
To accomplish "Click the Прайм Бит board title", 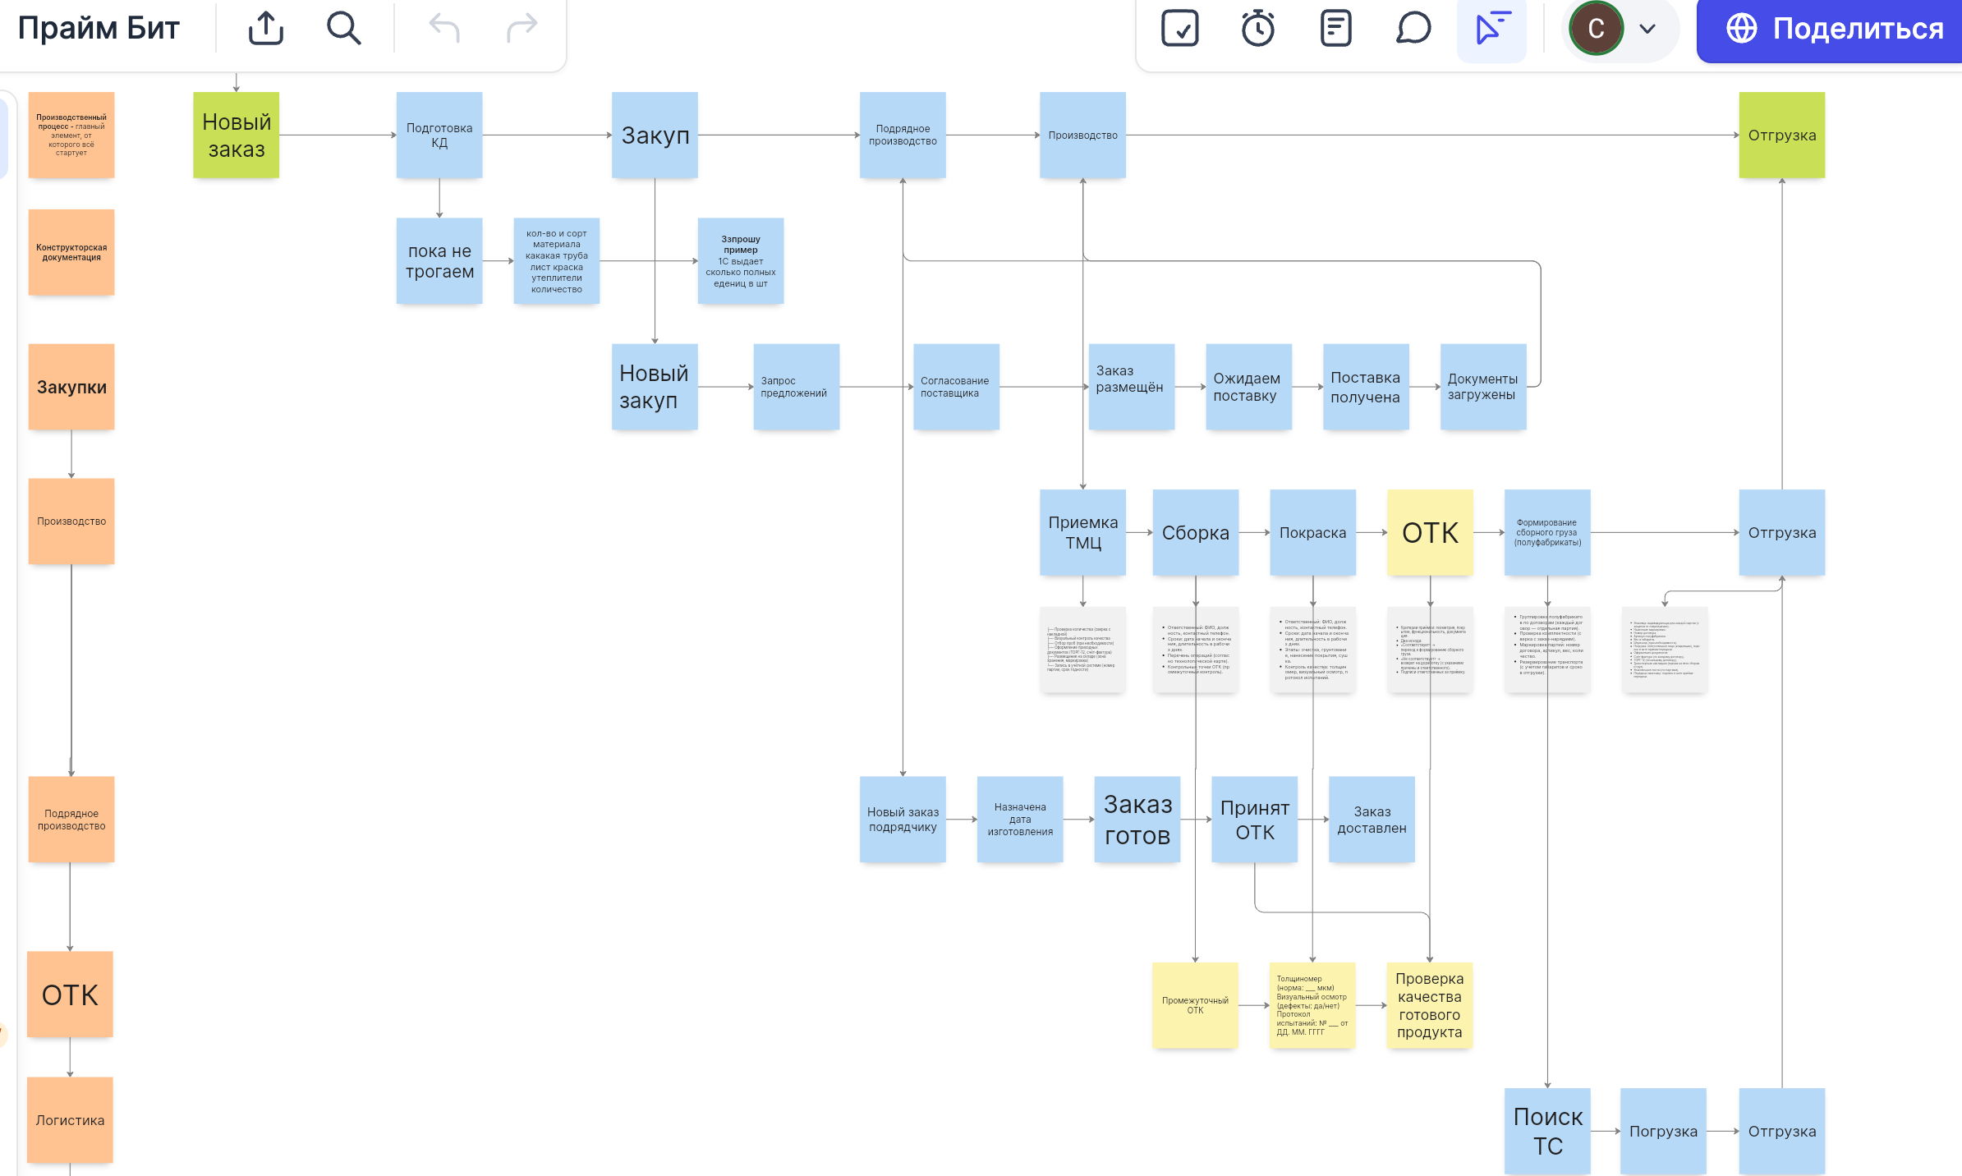I will point(99,29).
